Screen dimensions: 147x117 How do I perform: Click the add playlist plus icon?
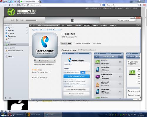(x=6, y=98)
